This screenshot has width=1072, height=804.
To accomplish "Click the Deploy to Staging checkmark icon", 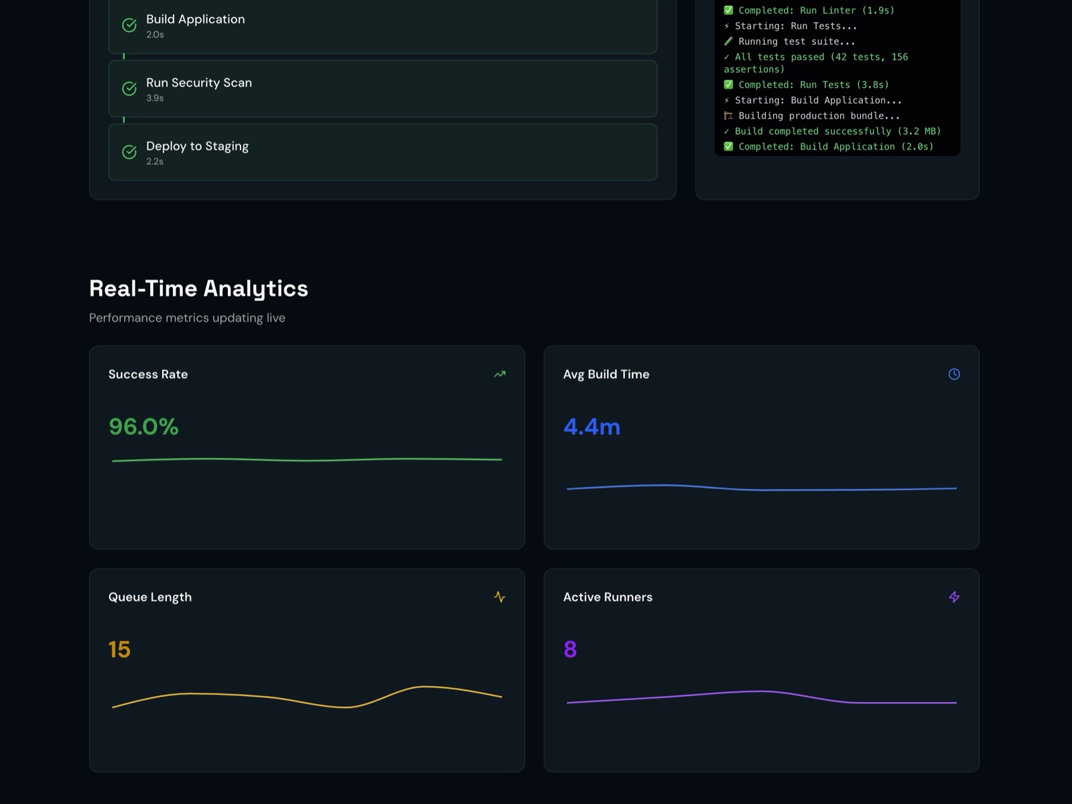I will (x=129, y=152).
